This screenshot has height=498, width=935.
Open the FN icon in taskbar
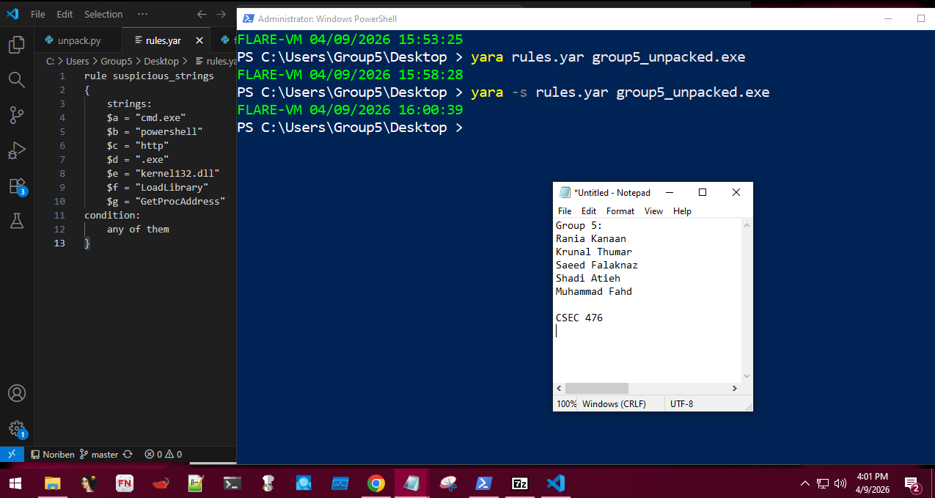(125, 483)
